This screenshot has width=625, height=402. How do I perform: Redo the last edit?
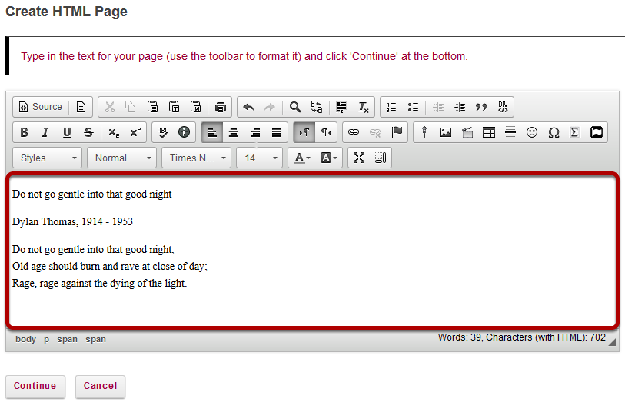click(x=270, y=107)
